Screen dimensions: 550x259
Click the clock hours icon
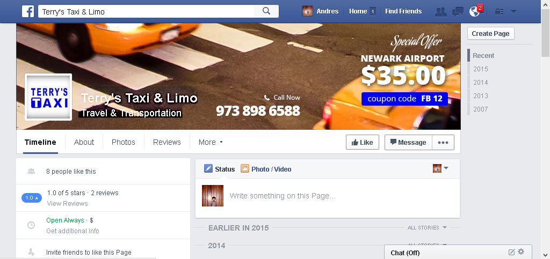click(31, 225)
